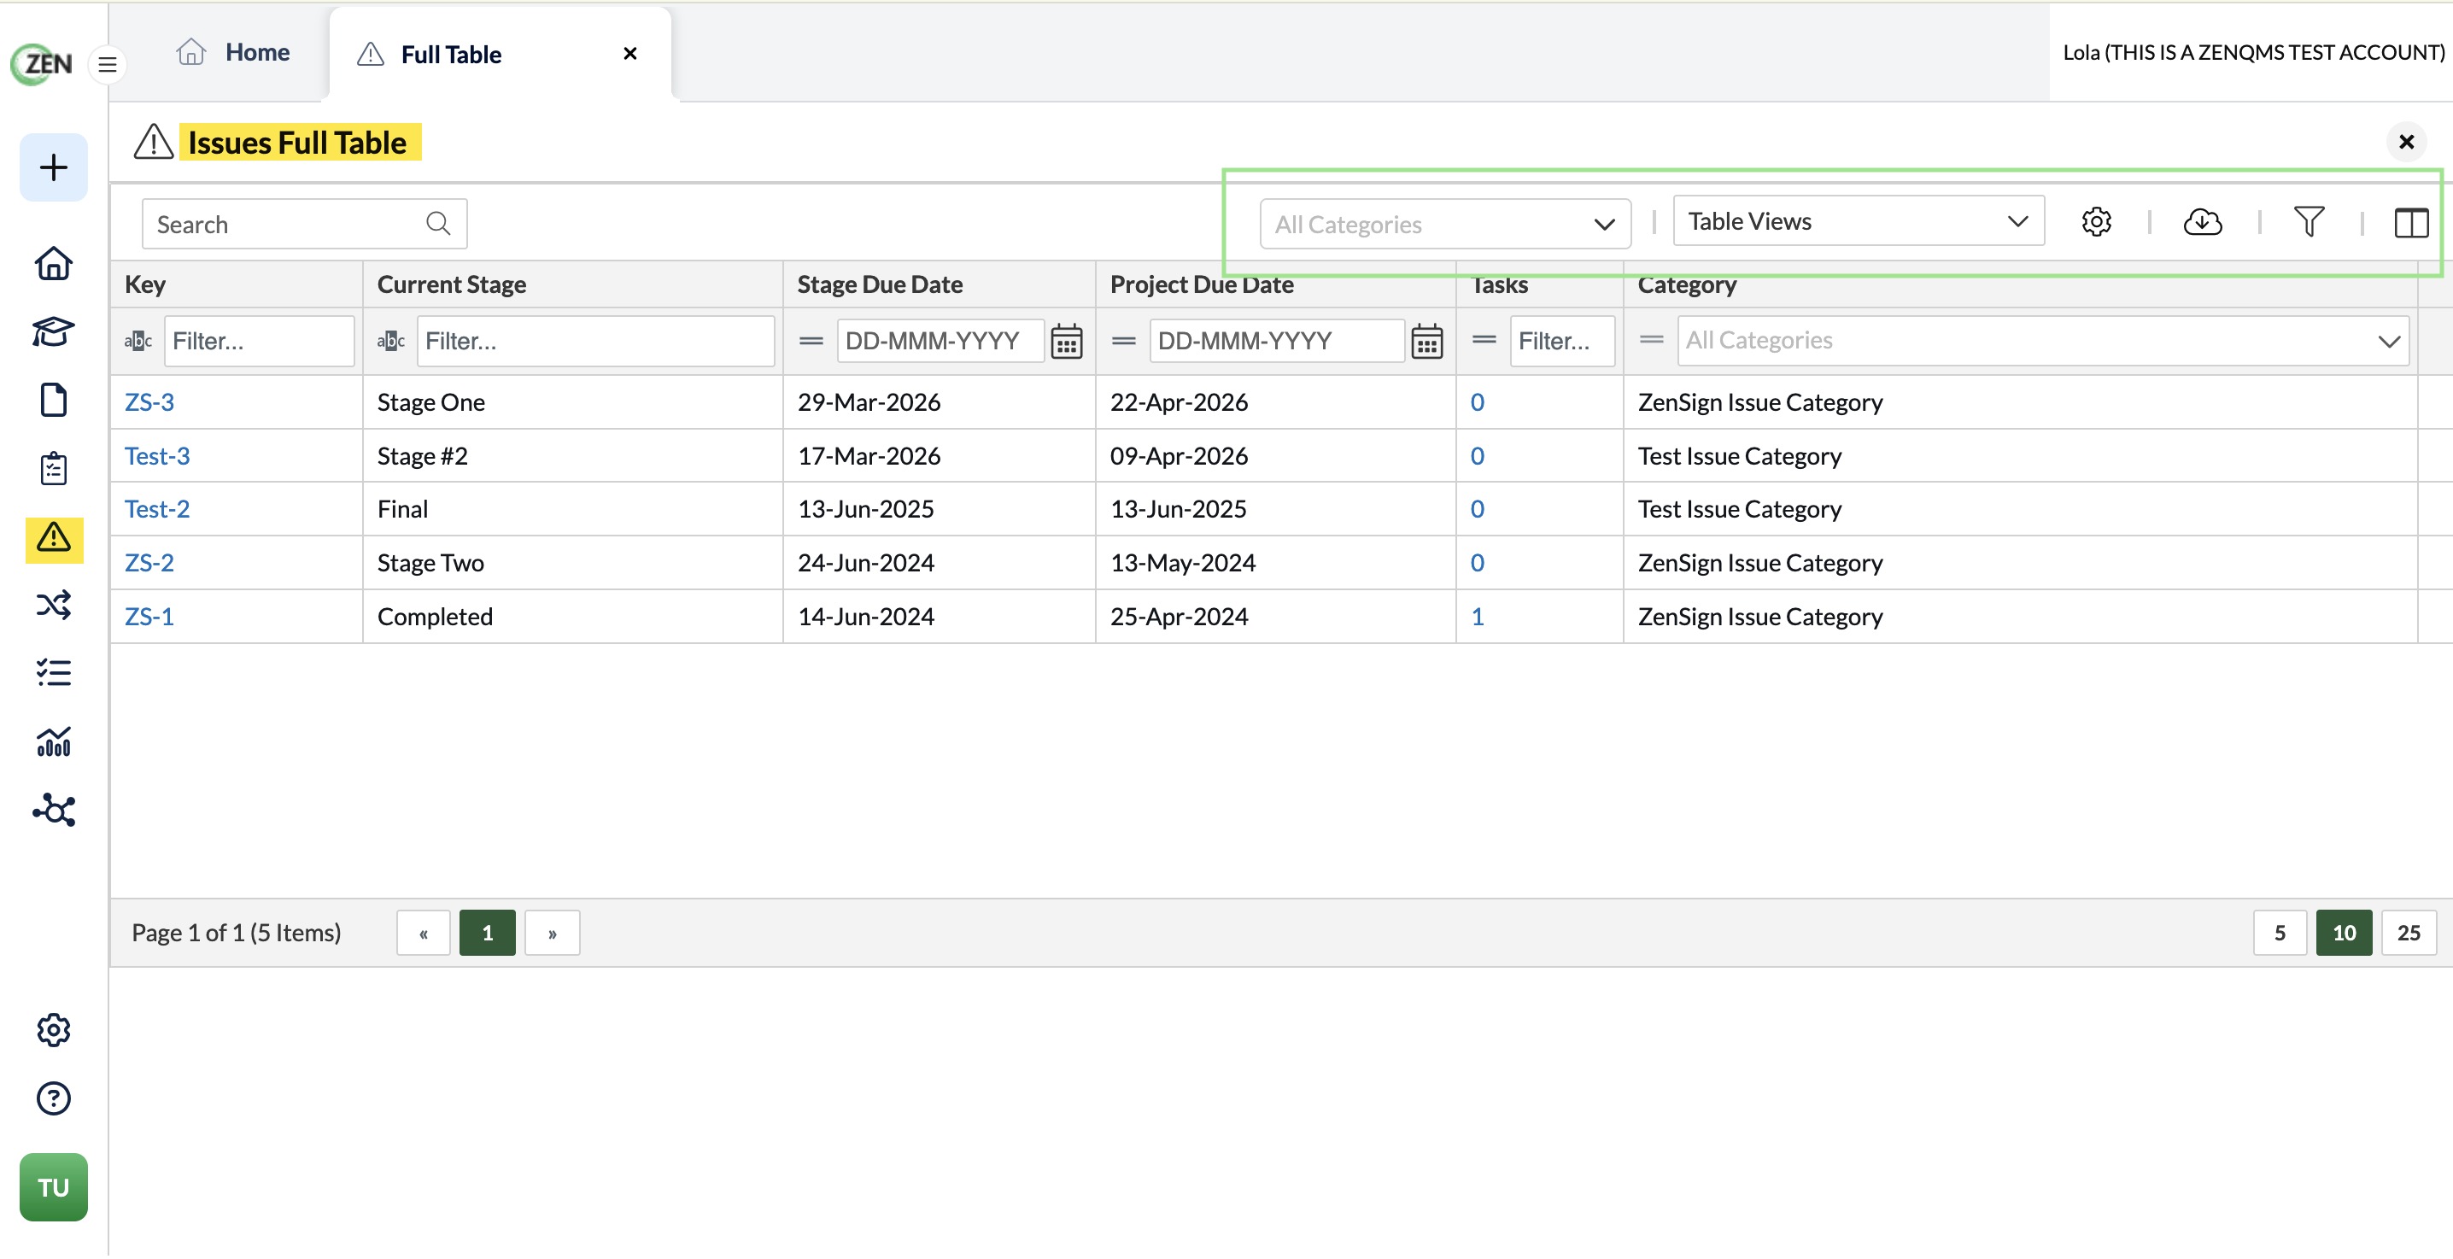Open issue Test-2
This screenshot has width=2453, height=1259.
click(157, 510)
